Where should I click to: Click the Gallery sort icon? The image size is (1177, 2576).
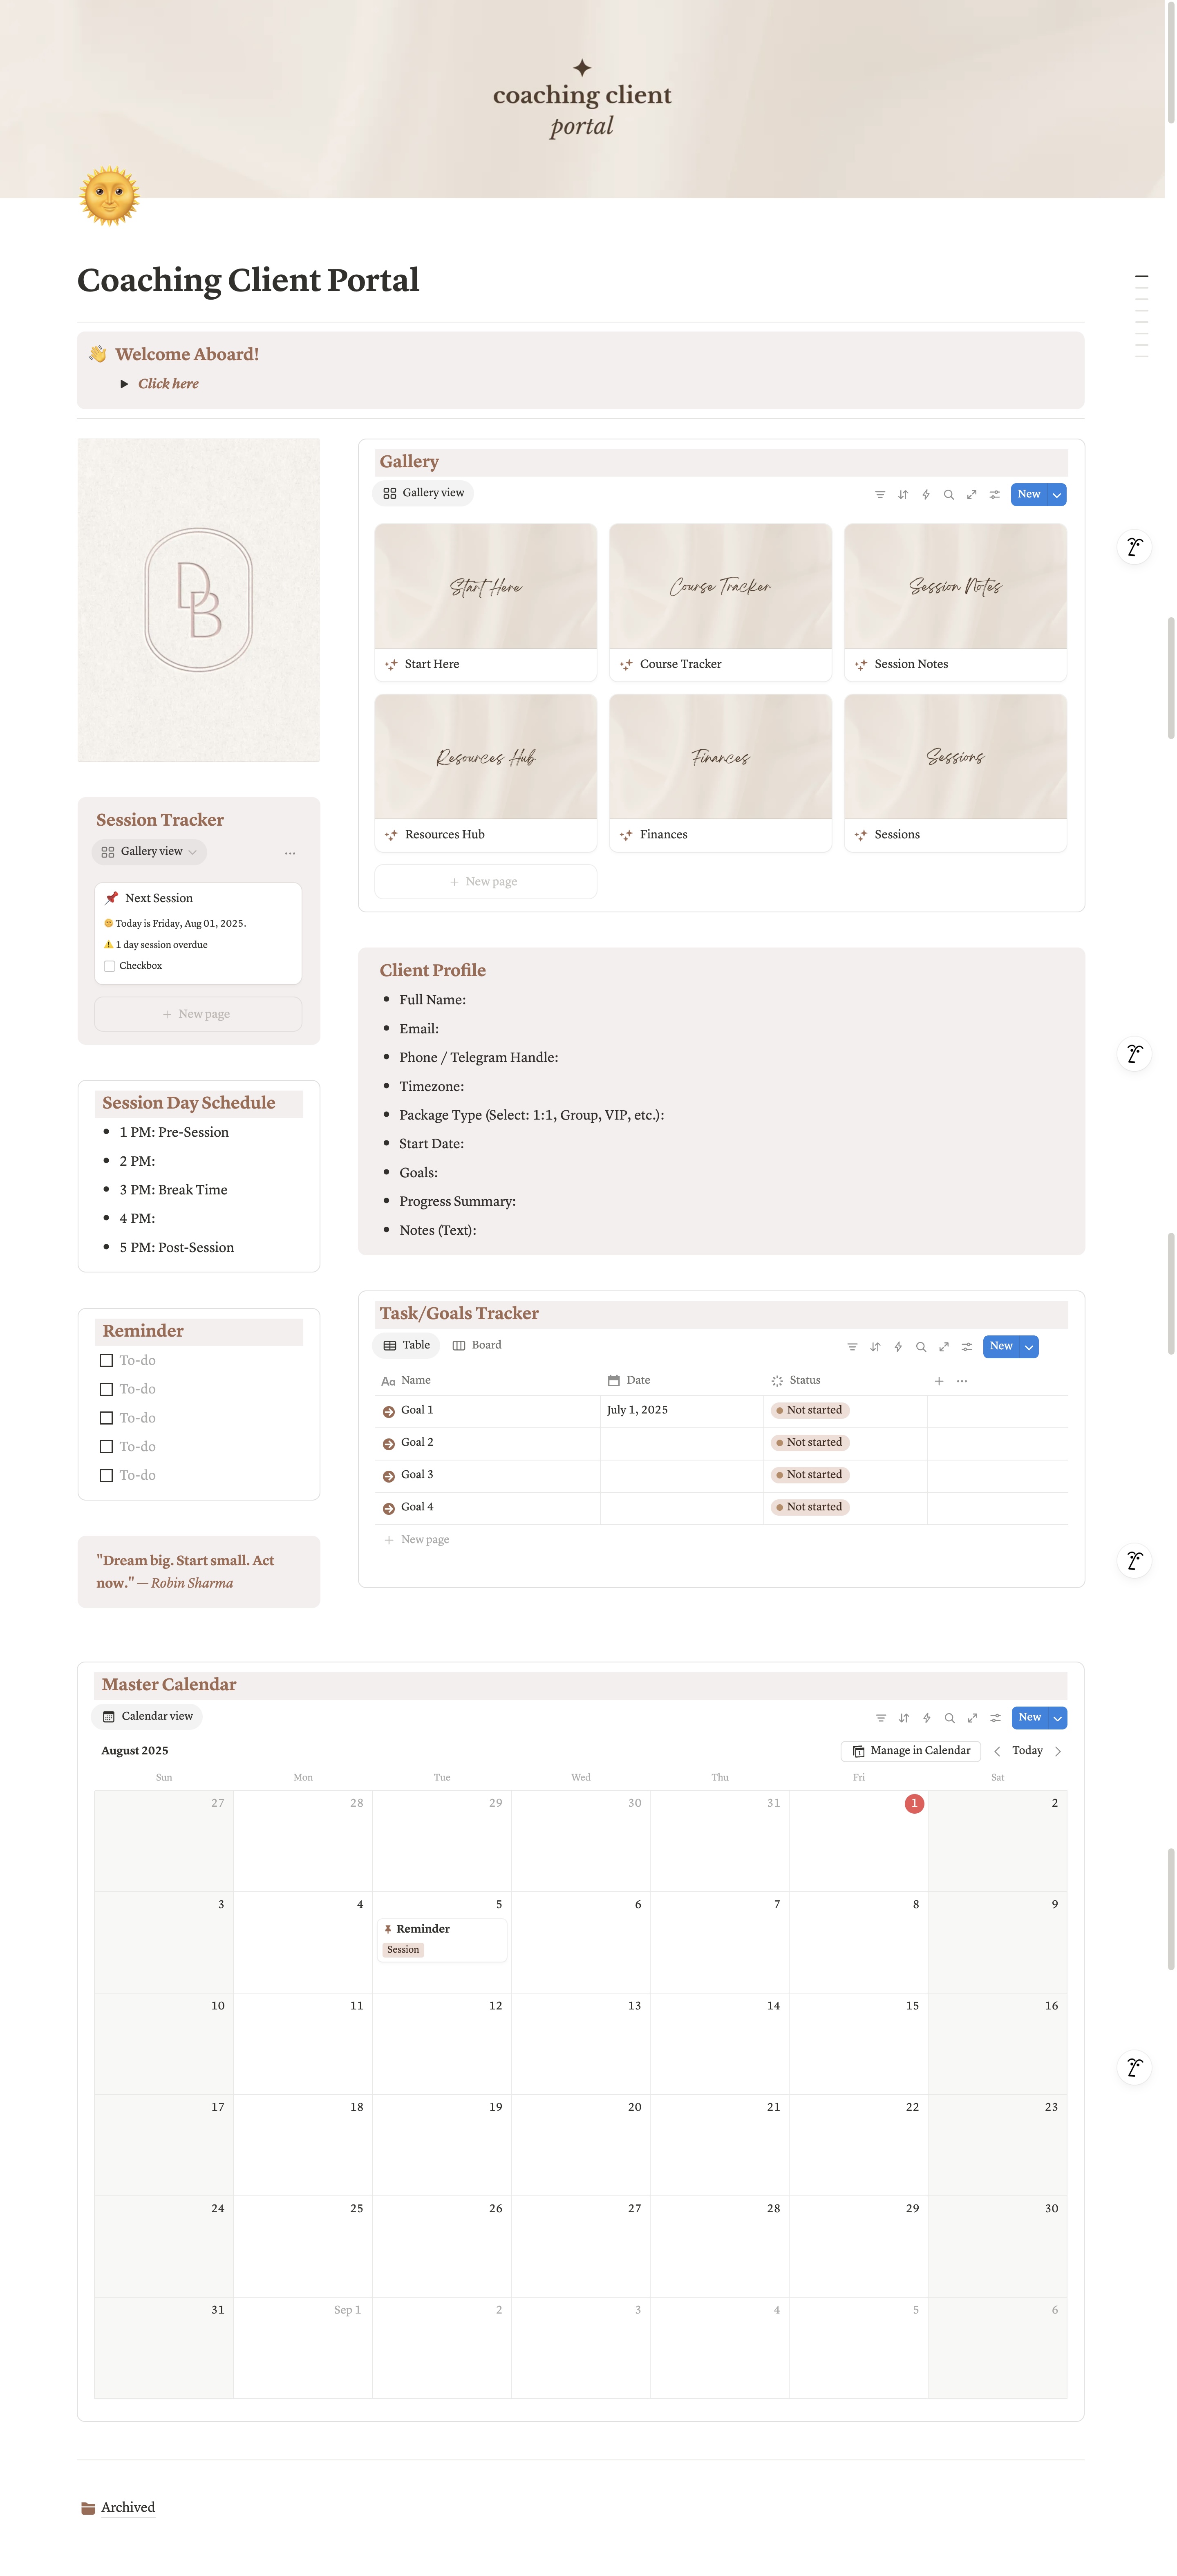click(903, 495)
